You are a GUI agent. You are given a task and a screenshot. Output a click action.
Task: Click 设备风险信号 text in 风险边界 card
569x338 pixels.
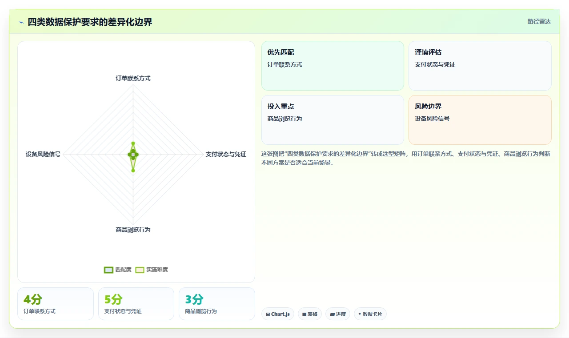[432, 119]
